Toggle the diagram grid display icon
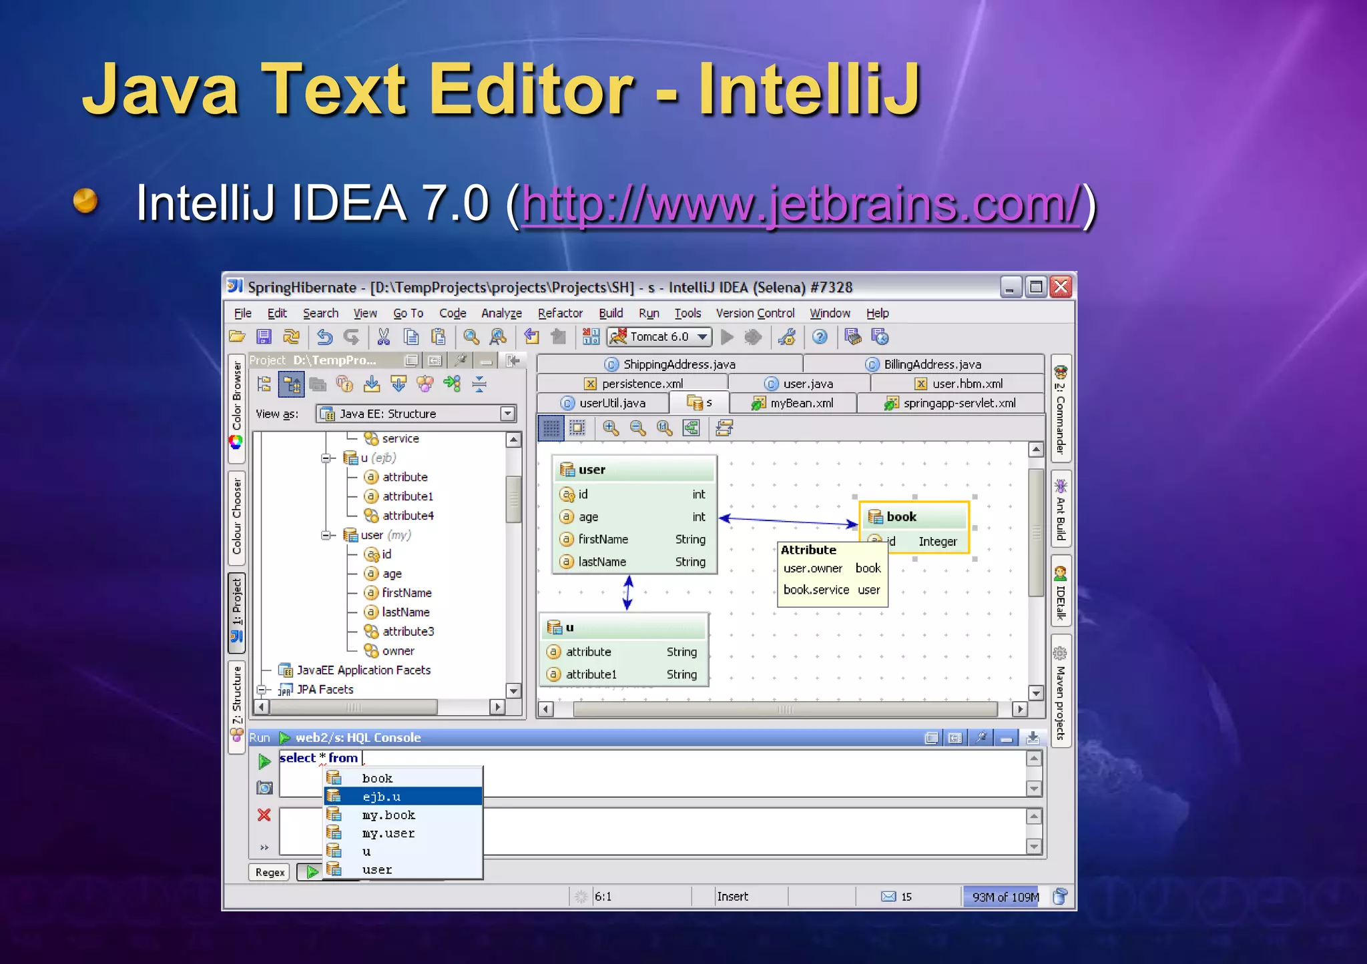This screenshot has height=964, width=1367. (x=551, y=428)
